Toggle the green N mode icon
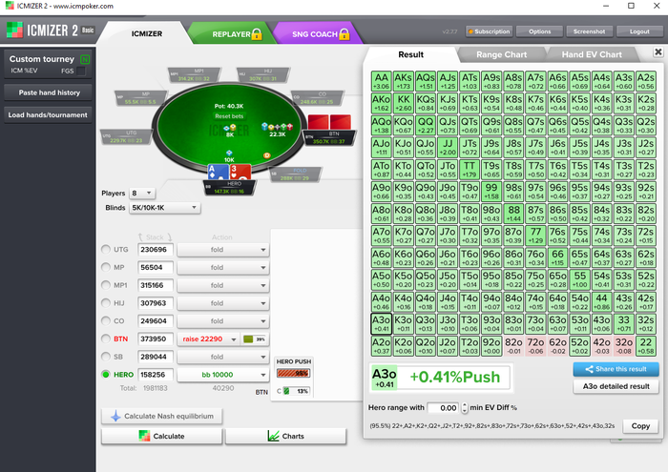Viewport: 668px width, 472px height. pyautogui.click(x=85, y=59)
